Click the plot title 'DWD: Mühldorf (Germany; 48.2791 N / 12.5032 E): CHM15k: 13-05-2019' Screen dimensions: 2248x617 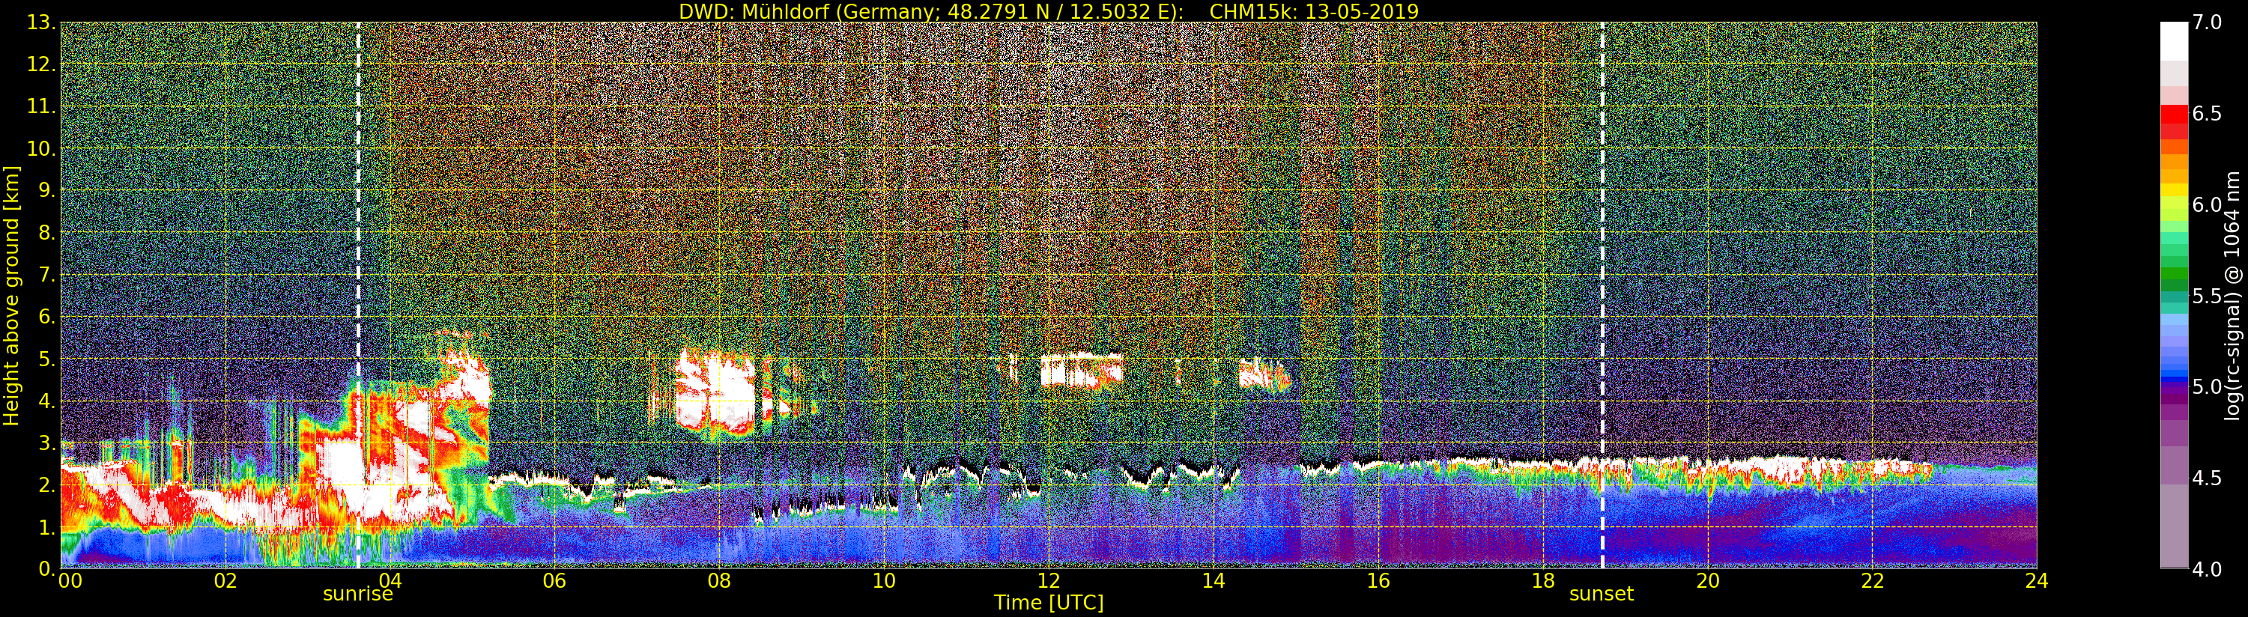click(1049, 11)
